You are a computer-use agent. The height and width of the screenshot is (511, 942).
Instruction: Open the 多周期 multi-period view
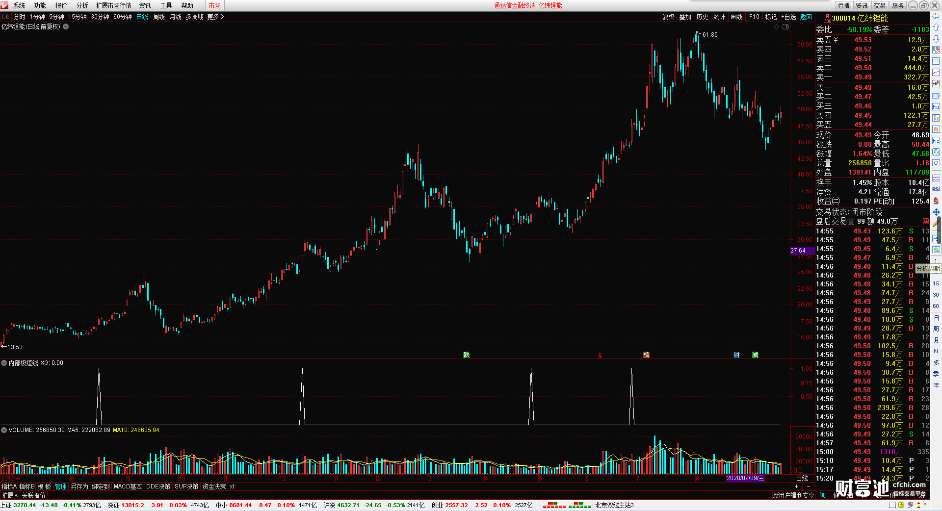(x=194, y=17)
